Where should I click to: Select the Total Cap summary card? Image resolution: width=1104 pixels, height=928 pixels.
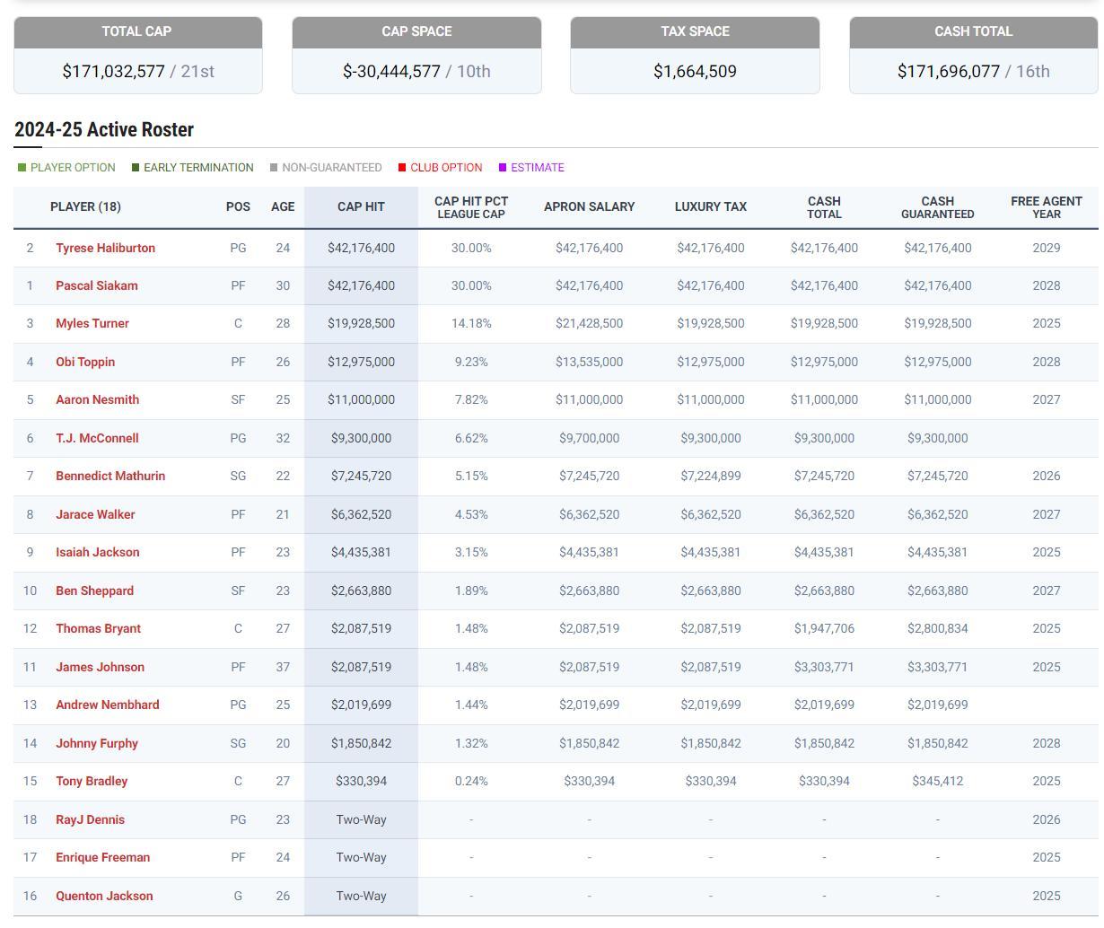click(138, 56)
